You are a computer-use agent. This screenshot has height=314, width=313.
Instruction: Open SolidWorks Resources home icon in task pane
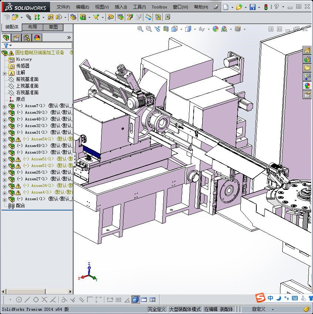click(307, 51)
